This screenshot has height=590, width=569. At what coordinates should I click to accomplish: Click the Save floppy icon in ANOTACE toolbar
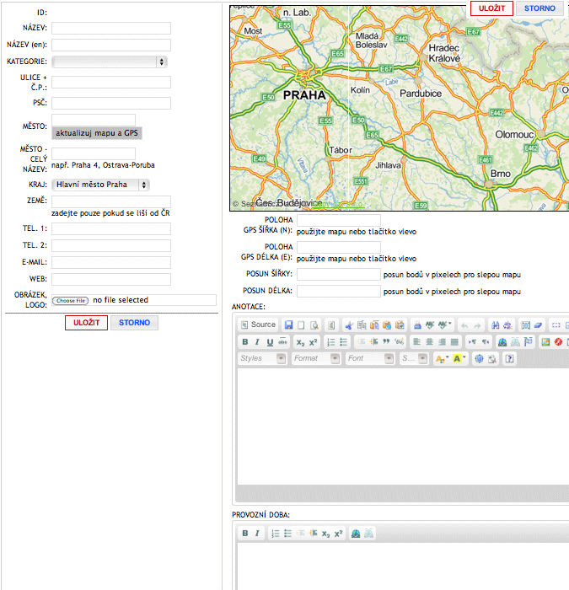pyautogui.click(x=289, y=324)
